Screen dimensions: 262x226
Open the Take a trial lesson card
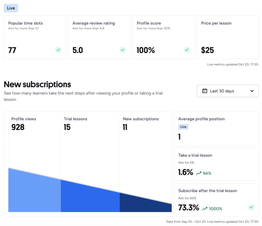click(x=216, y=164)
